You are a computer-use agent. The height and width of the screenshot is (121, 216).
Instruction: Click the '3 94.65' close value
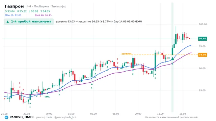point(45,11)
